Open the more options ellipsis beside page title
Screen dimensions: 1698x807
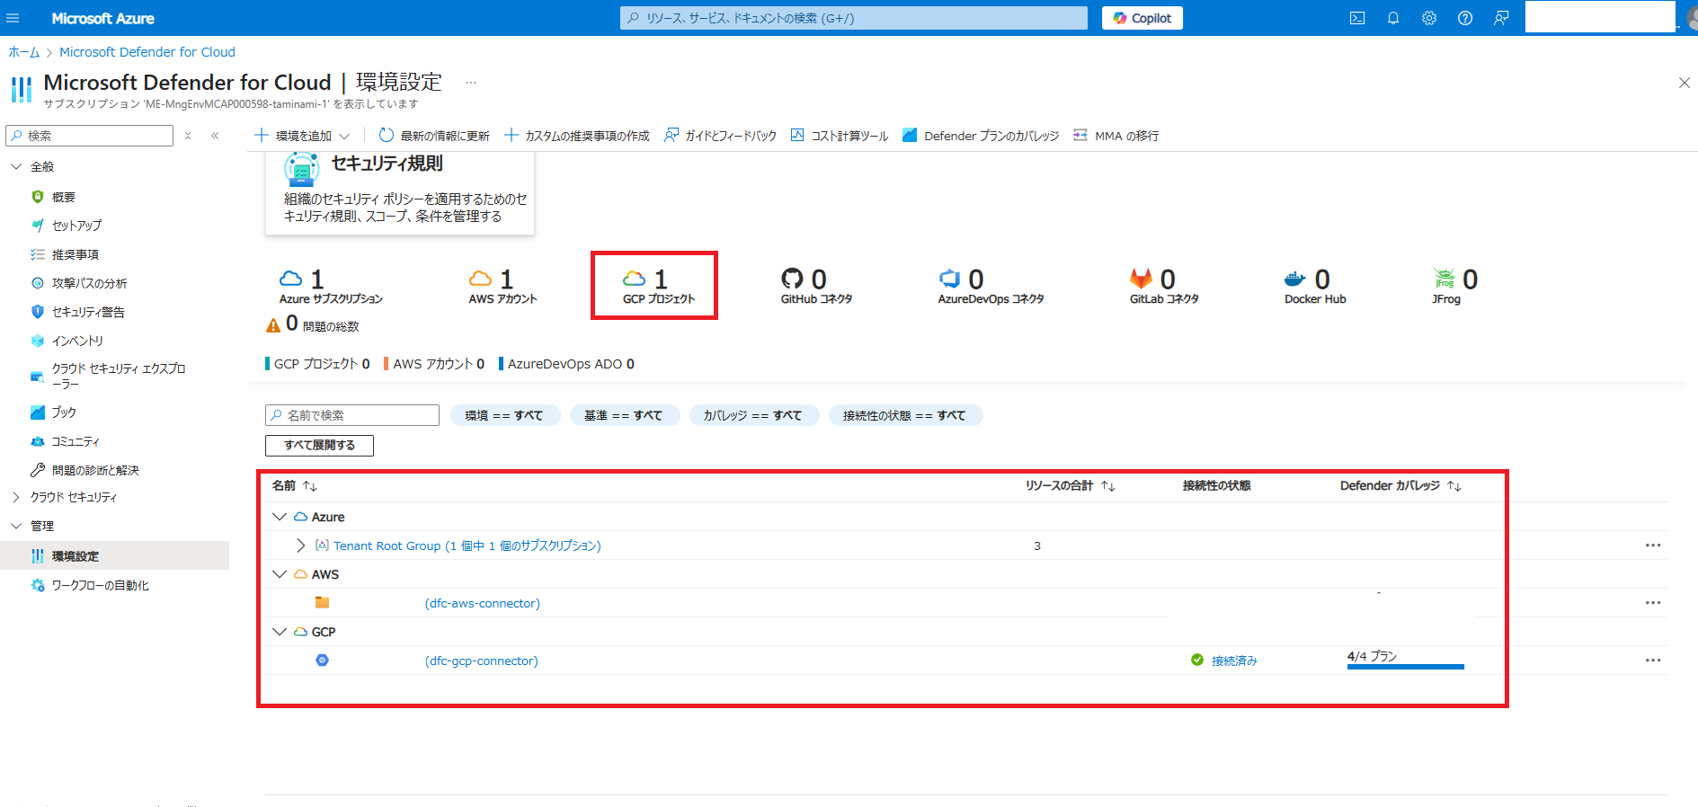(471, 83)
